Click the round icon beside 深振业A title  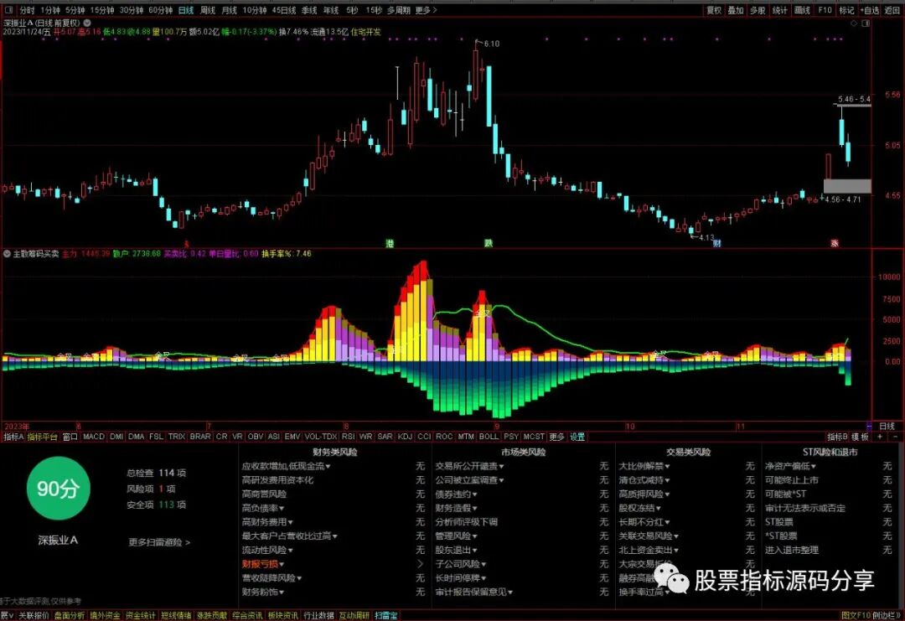coord(88,23)
